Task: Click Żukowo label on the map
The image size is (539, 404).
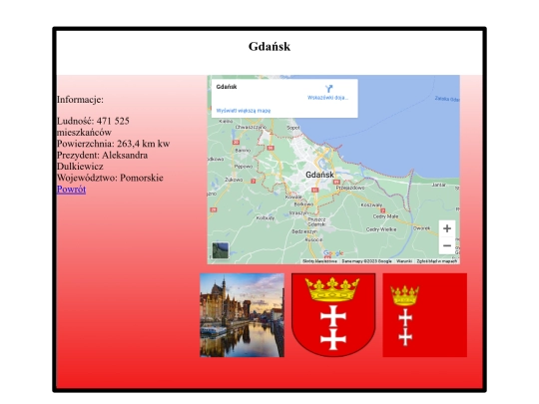Action: [234, 180]
